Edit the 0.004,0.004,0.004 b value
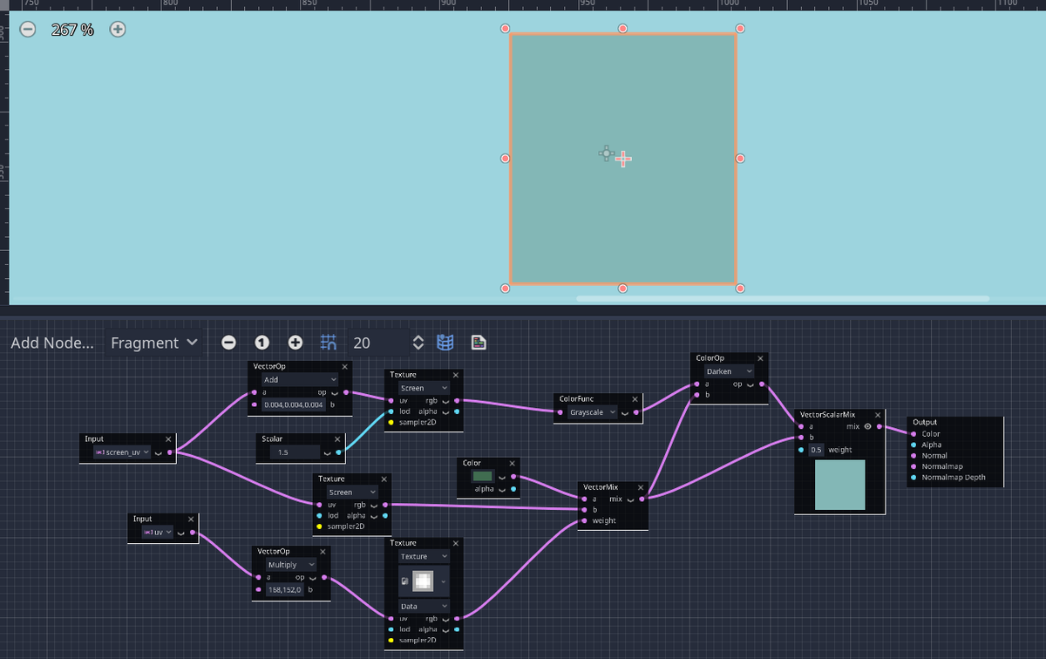The height and width of the screenshot is (659, 1046). pyautogui.click(x=294, y=404)
